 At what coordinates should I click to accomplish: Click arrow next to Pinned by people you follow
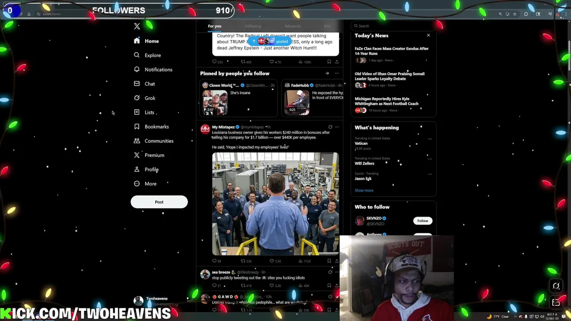click(327, 73)
